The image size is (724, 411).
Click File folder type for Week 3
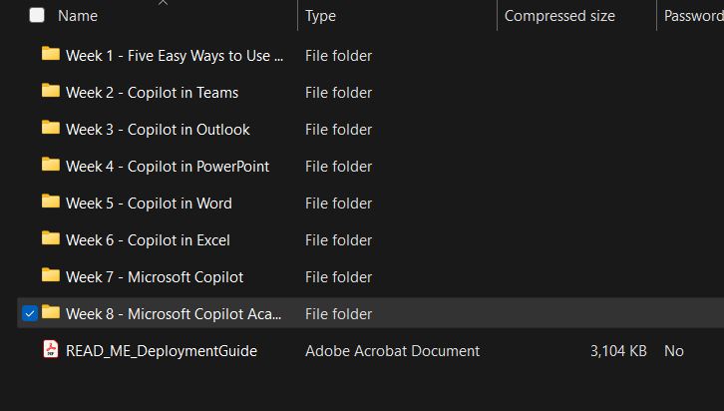[x=338, y=130]
